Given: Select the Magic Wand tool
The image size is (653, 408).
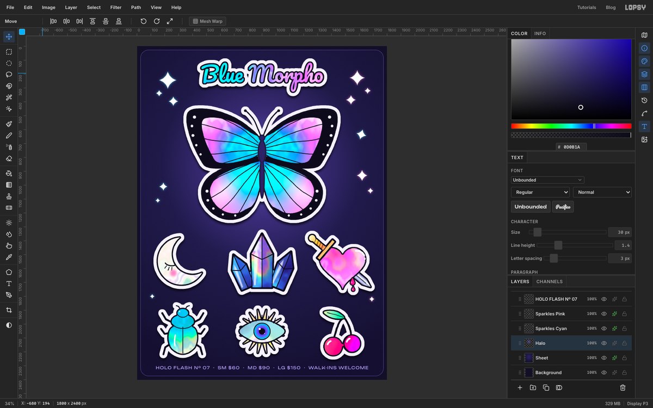Looking at the screenshot, I should pyautogui.click(x=9, y=97).
